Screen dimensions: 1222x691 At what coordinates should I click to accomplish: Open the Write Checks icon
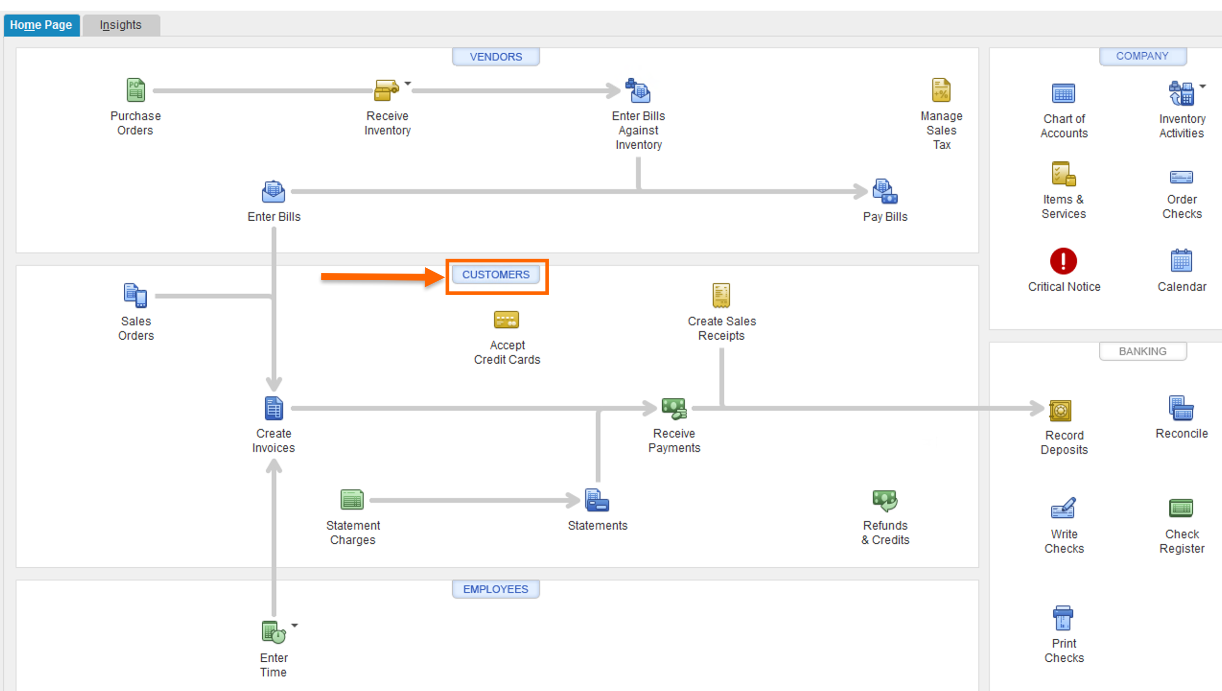(1063, 509)
